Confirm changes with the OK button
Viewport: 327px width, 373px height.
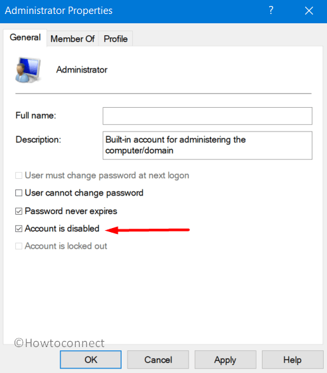(90, 360)
